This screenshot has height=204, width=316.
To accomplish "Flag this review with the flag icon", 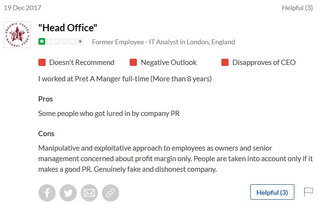I will tap(308, 192).
